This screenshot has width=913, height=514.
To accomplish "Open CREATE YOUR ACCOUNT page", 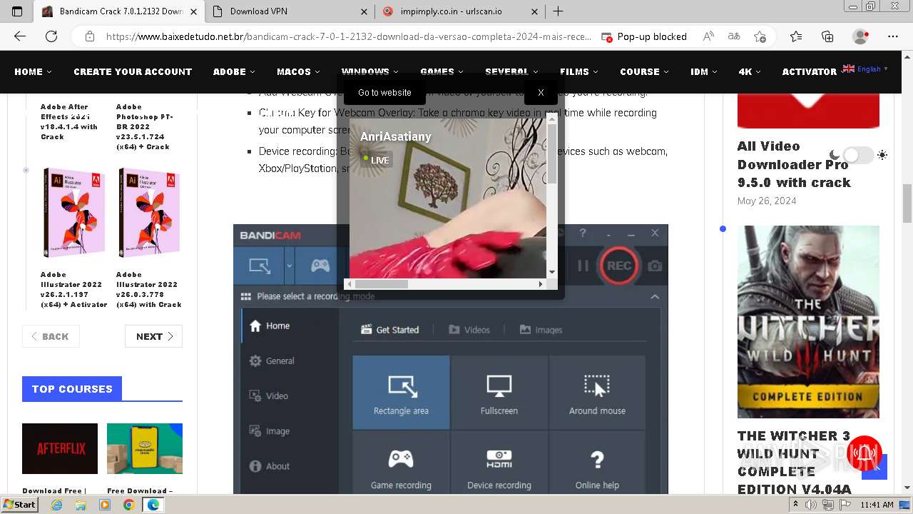I will tap(133, 71).
